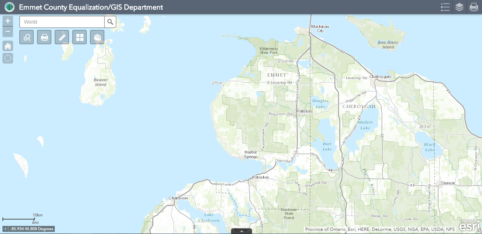Click the map attribution credits text
Screen dimensions: 482x234
381,229
